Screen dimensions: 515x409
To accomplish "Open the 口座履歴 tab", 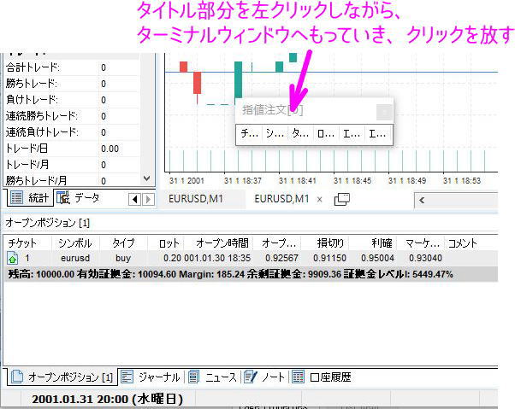I will [x=322, y=377].
